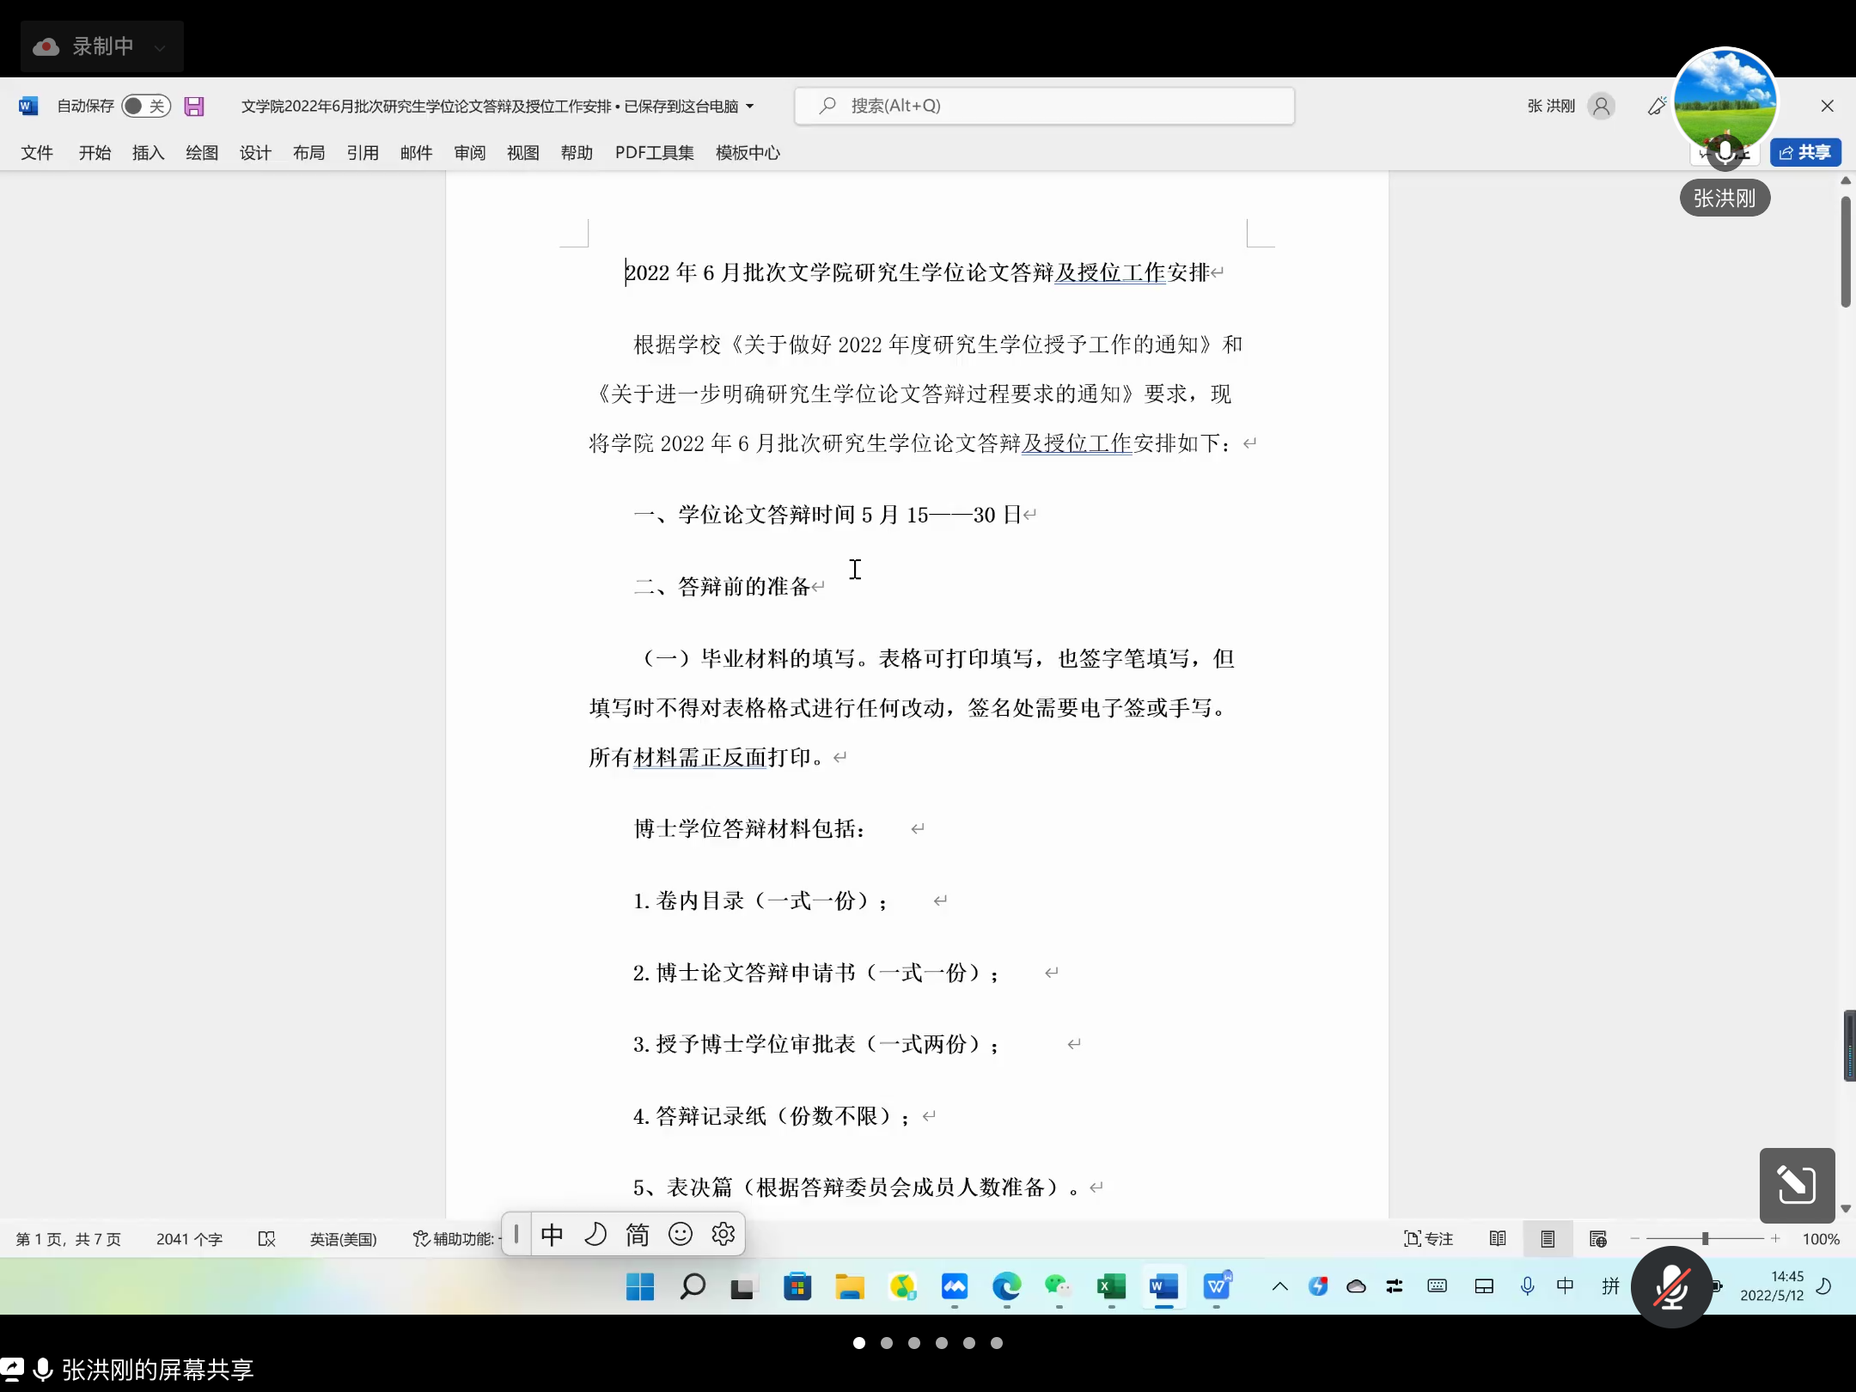Click the 共享 share button

1805,152
